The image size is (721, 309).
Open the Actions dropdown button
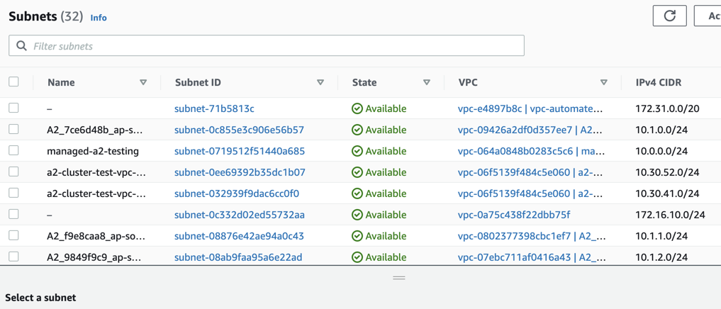[x=709, y=16]
